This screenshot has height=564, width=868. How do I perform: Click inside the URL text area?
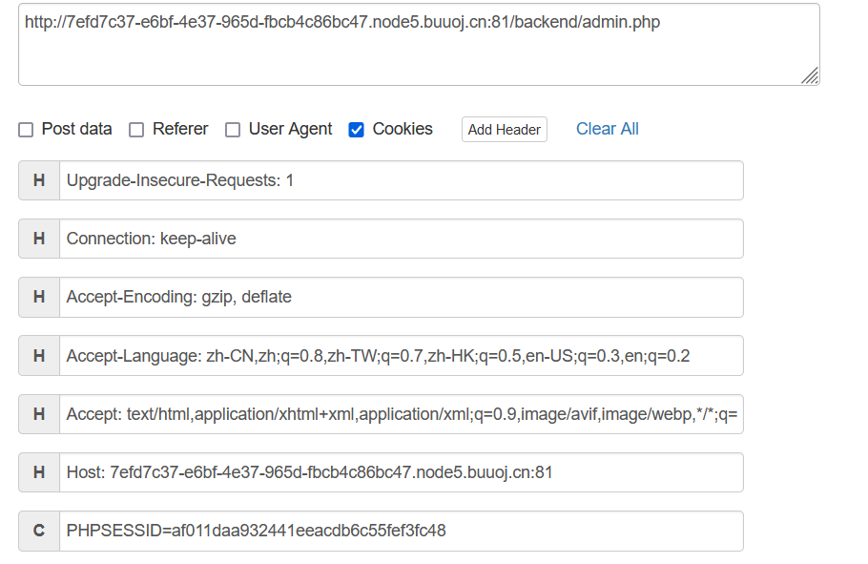click(x=418, y=48)
